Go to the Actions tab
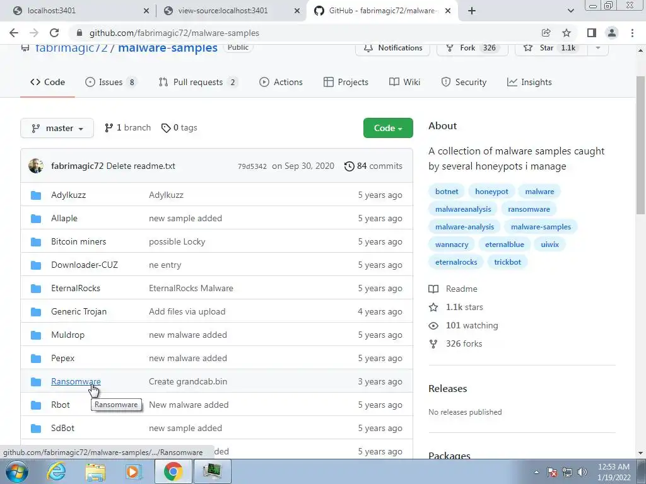Image resolution: width=646 pixels, height=484 pixels. click(281, 83)
